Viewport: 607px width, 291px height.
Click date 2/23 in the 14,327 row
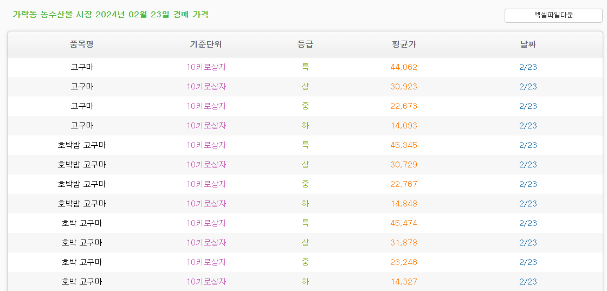coord(528,282)
